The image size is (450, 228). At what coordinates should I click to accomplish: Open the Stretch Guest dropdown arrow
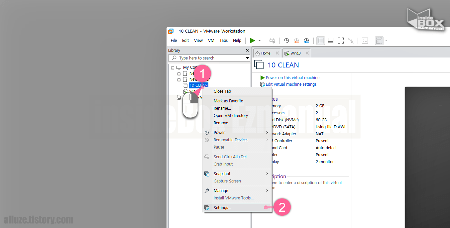coord(386,41)
